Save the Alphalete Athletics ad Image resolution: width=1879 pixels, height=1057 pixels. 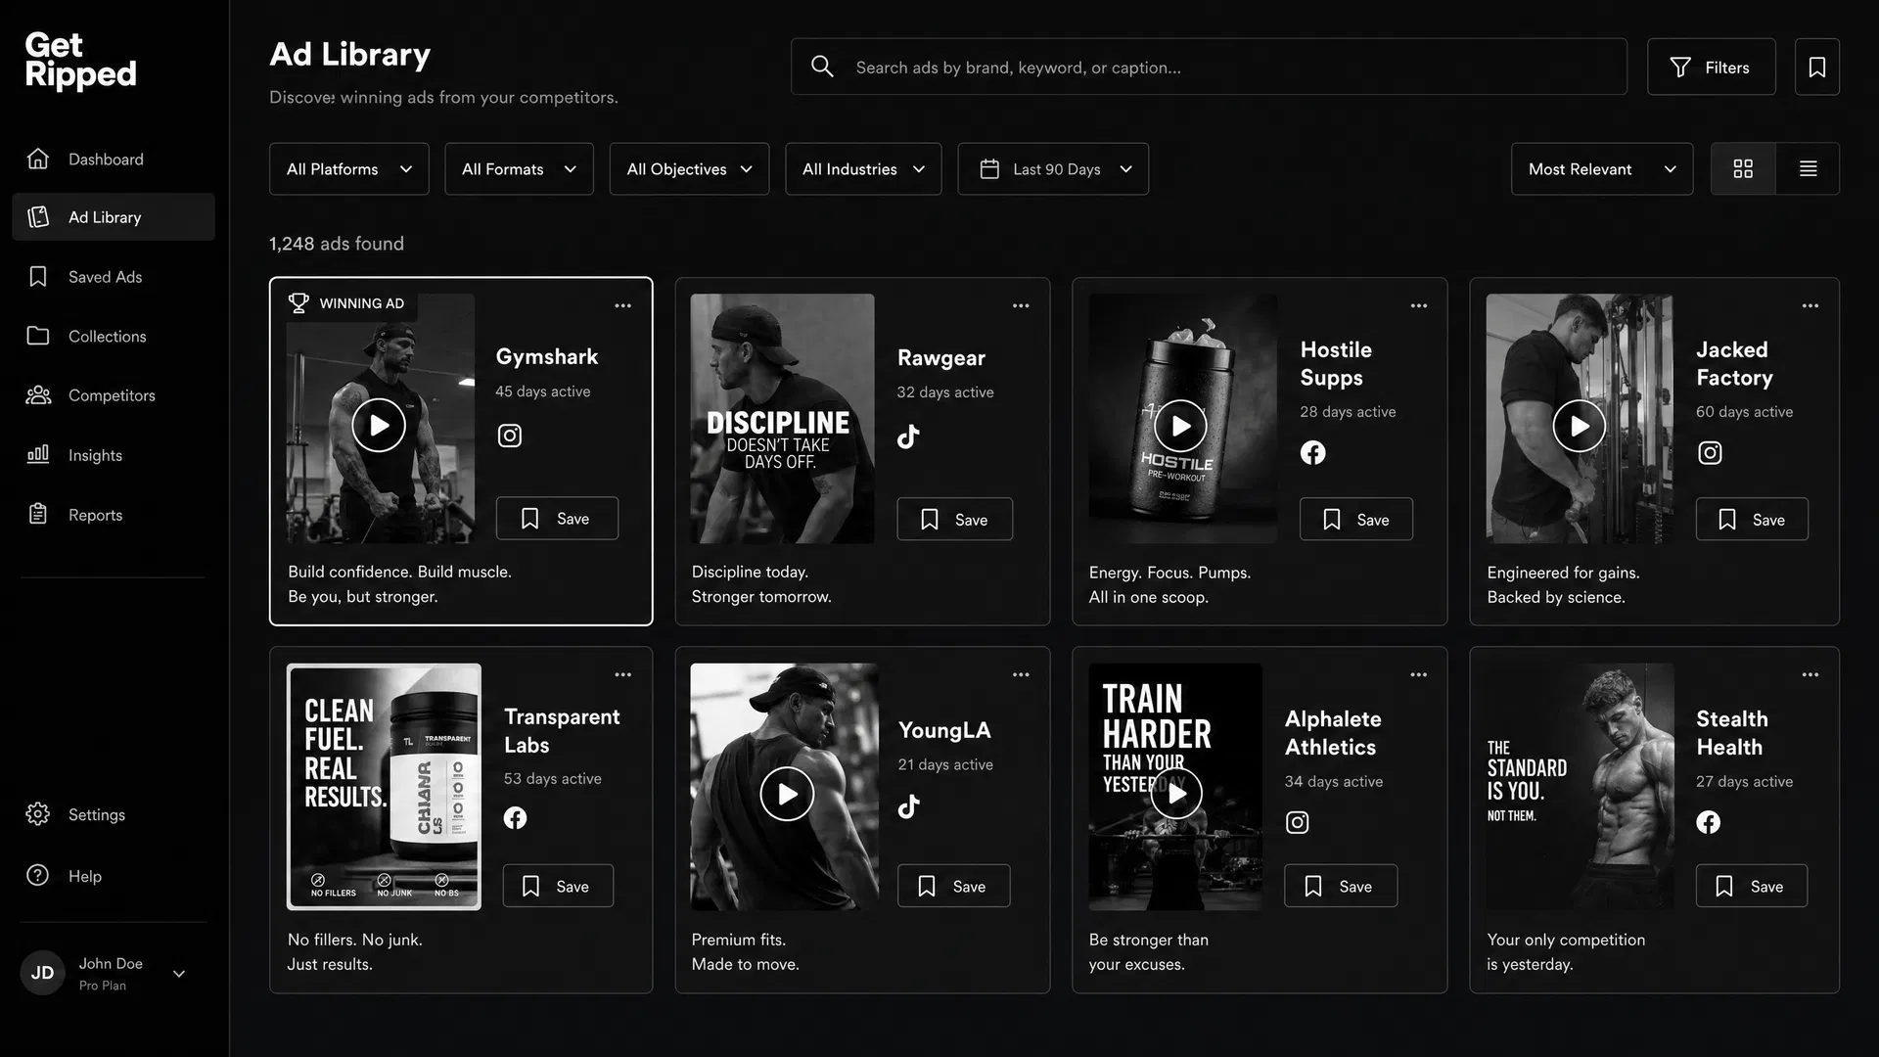pyautogui.click(x=1341, y=886)
